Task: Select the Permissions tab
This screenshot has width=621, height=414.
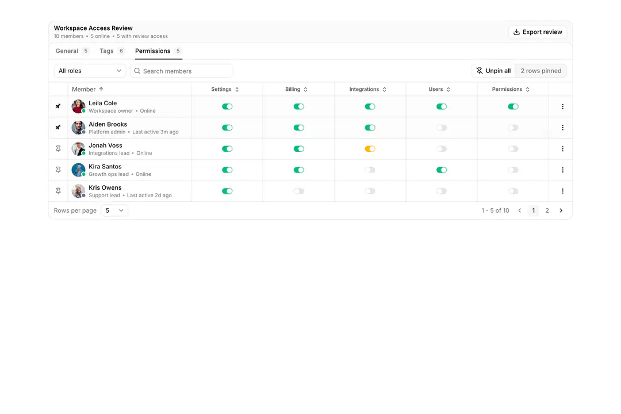Action: click(159, 51)
